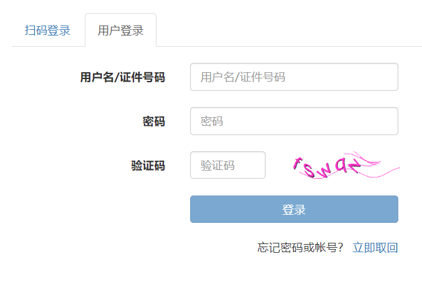The height and width of the screenshot is (292, 422).
Task: Retrieve forgotten account via 立即取回
Action: tap(375, 248)
